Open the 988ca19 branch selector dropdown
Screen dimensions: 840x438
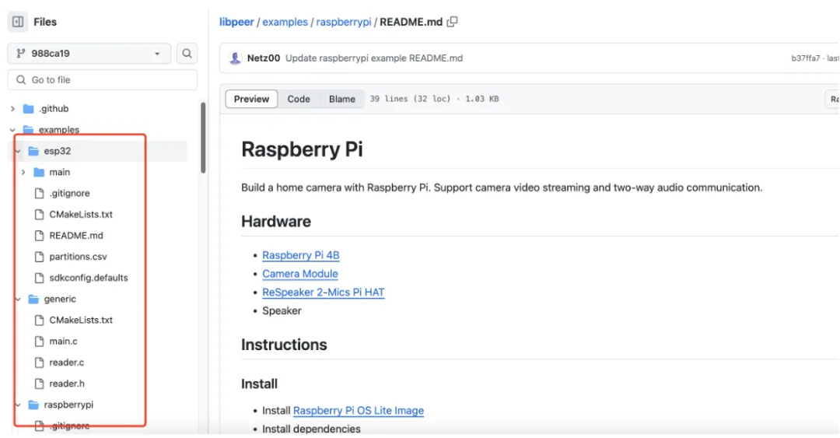[x=89, y=53]
